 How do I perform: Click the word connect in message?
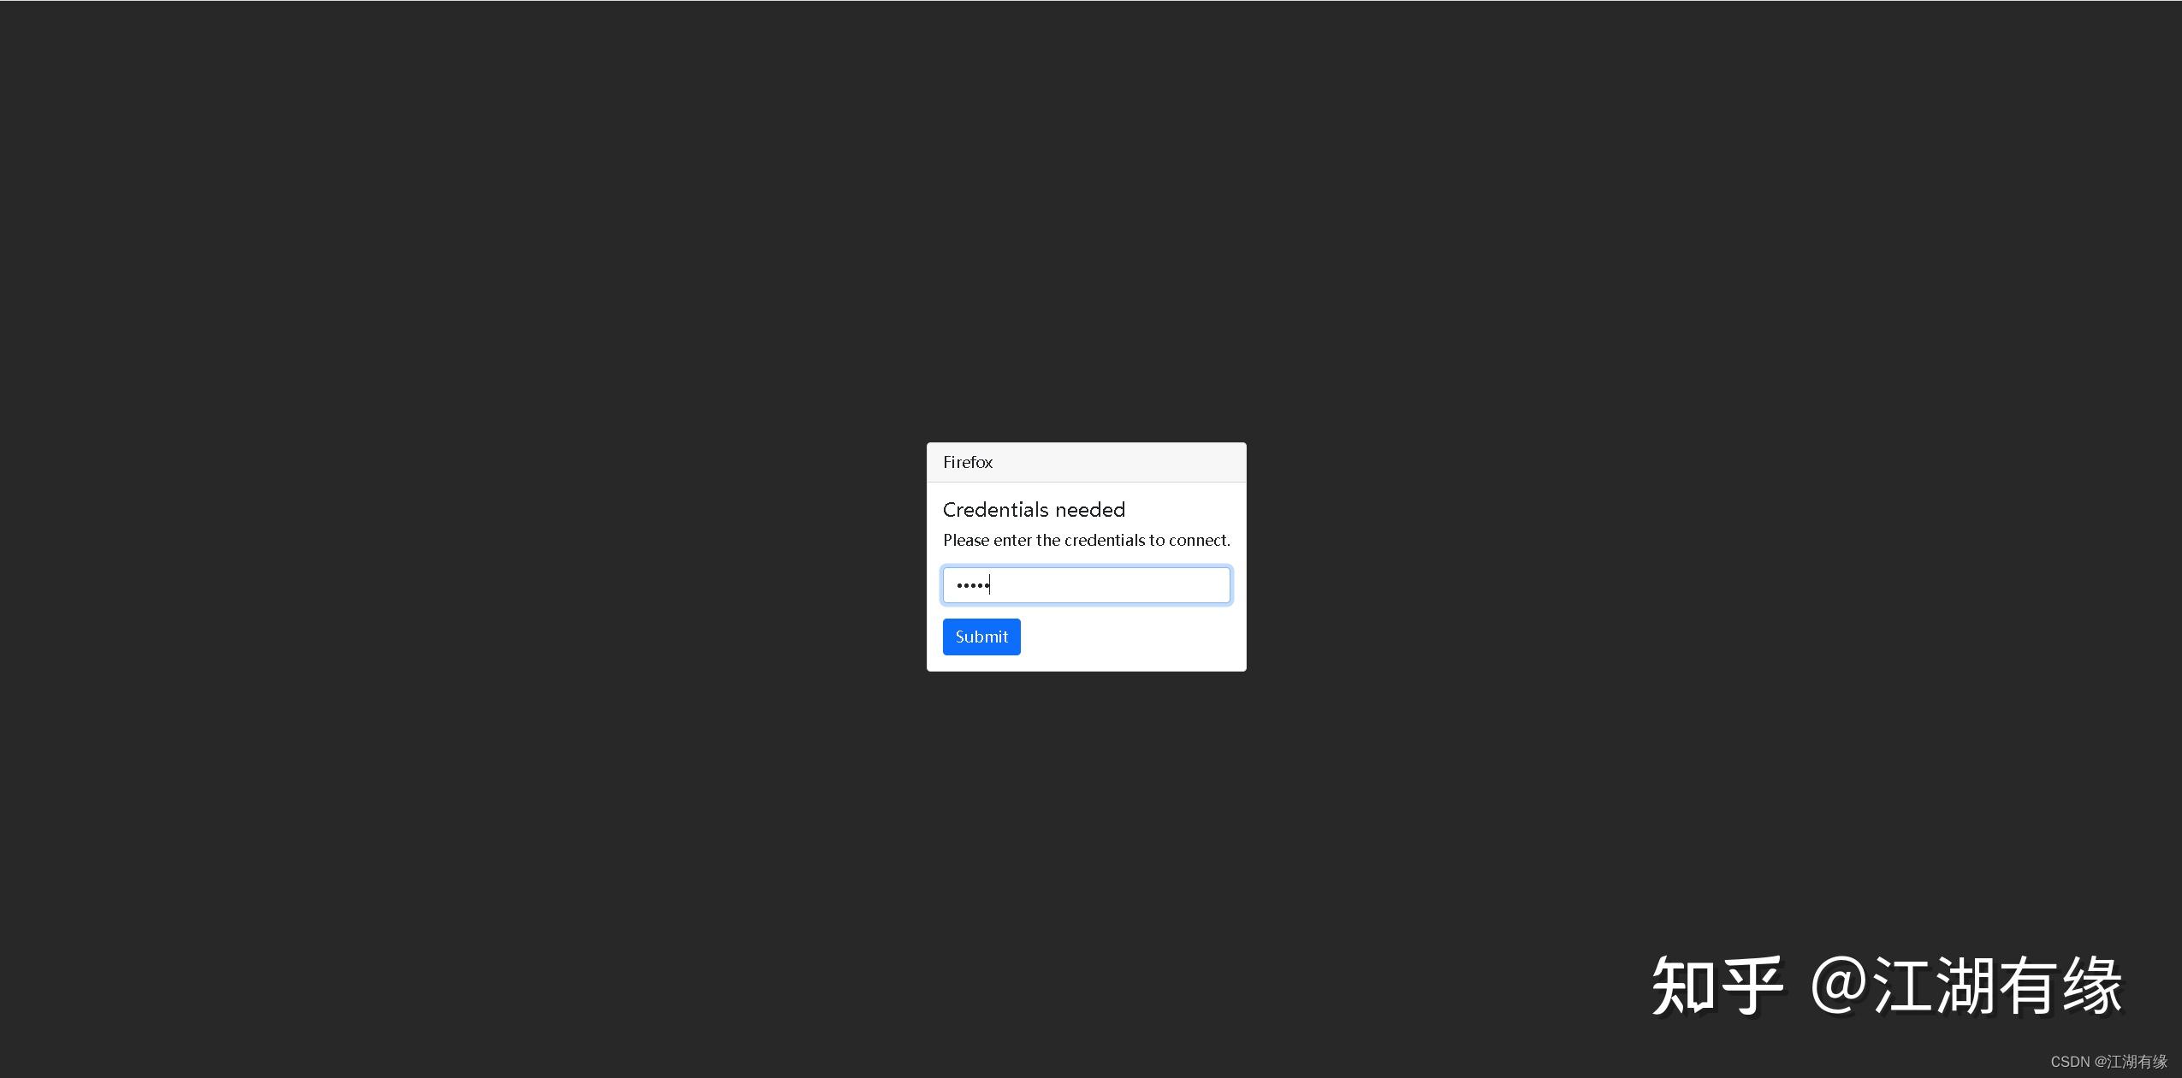[x=1197, y=540]
